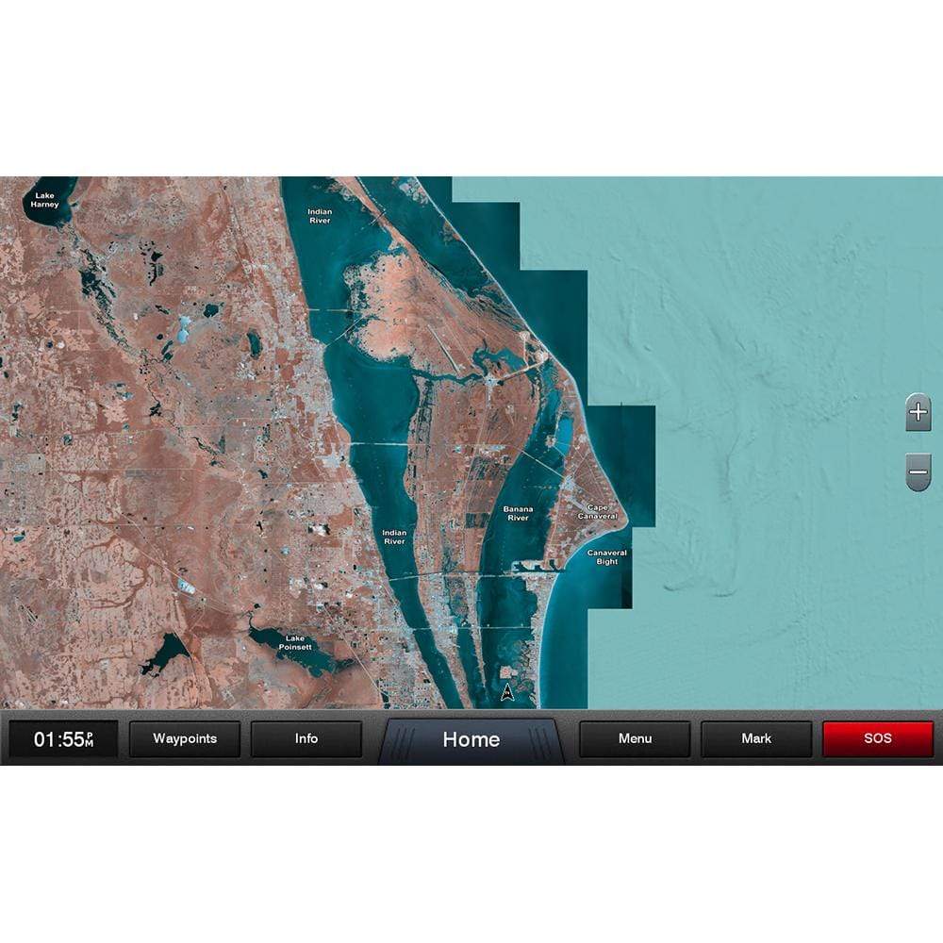Tap the northern Indian River label
943x943 pixels.
click(x=320, y=216)
